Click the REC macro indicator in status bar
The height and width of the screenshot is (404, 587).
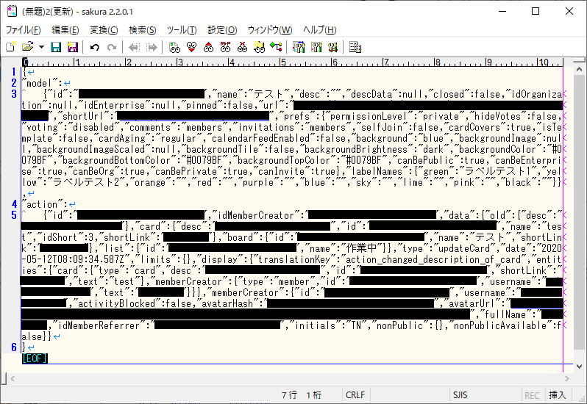click(532, 395)
